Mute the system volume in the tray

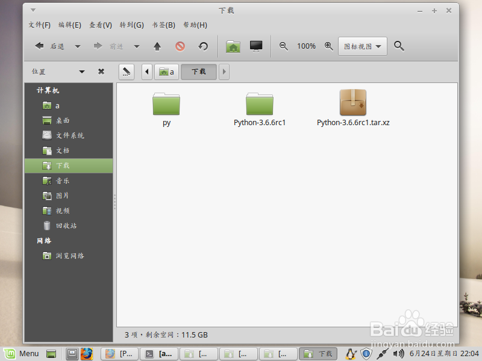click(x=399, y=353)
